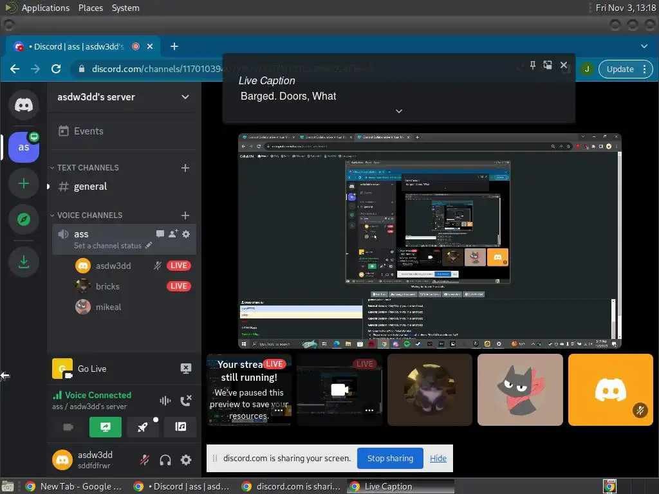The height and width of the screenshot is (494, 659).
Task: Focus the browser address bar
Action: [x=294, y=69]
